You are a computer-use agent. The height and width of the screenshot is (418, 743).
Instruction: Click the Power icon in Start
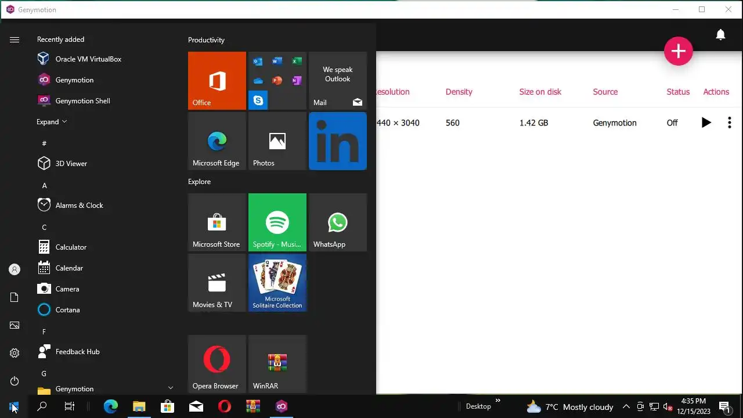[15, 381]
